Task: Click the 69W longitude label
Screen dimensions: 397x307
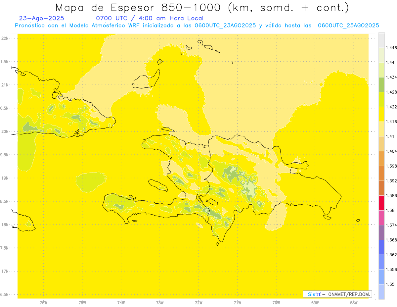Action: 315,302
